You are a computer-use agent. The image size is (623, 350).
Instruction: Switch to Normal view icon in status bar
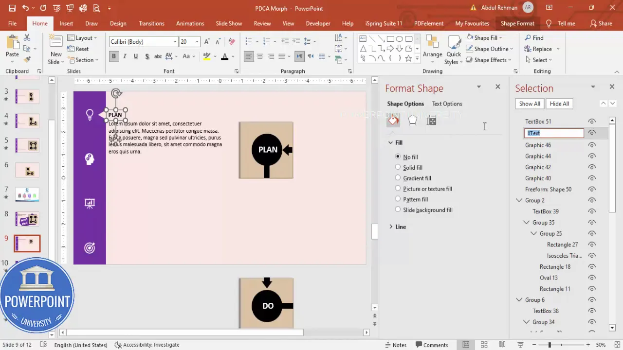pyautogui.click(x=466, y=345)
